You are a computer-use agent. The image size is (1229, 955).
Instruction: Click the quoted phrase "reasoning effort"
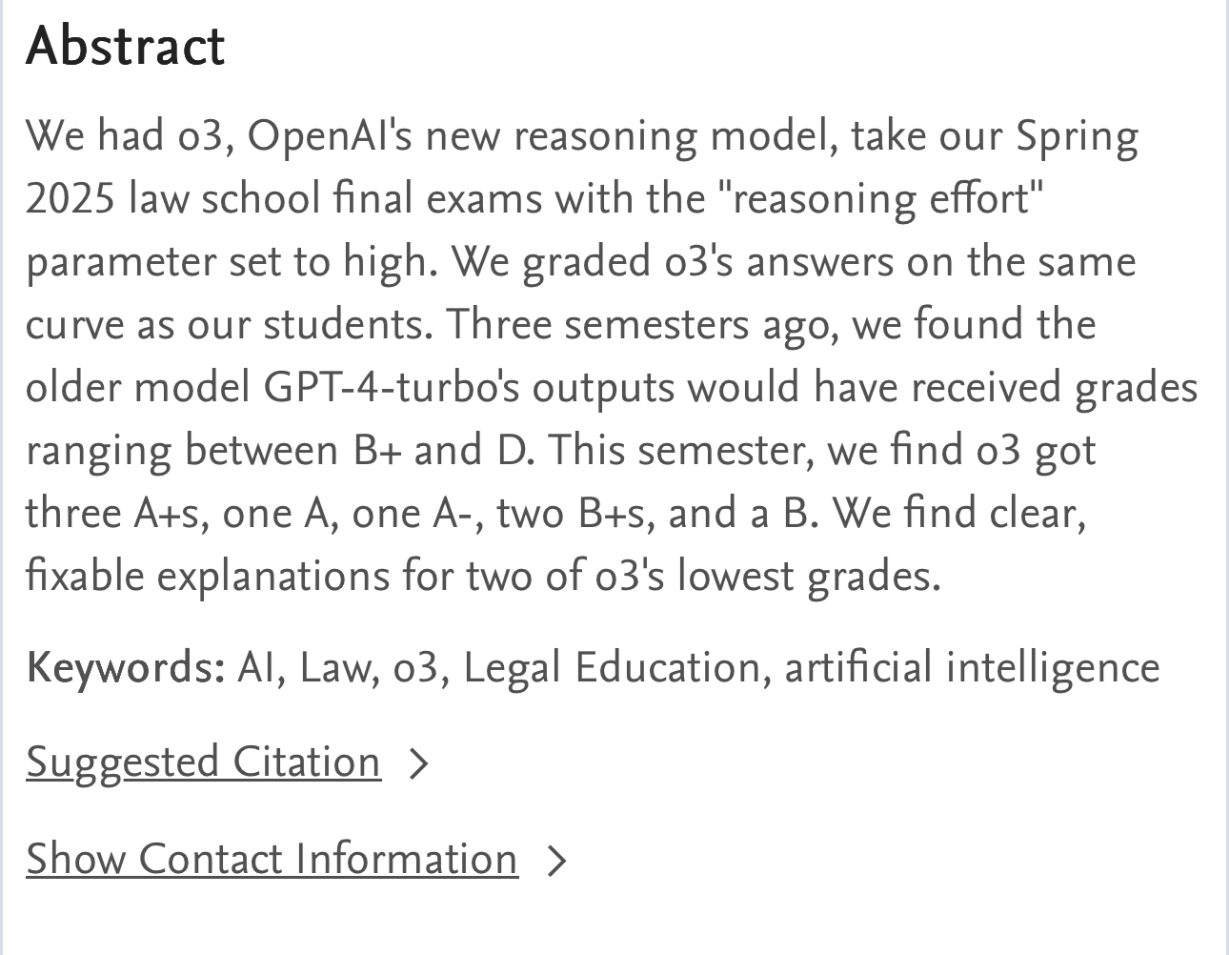[882, 199]
